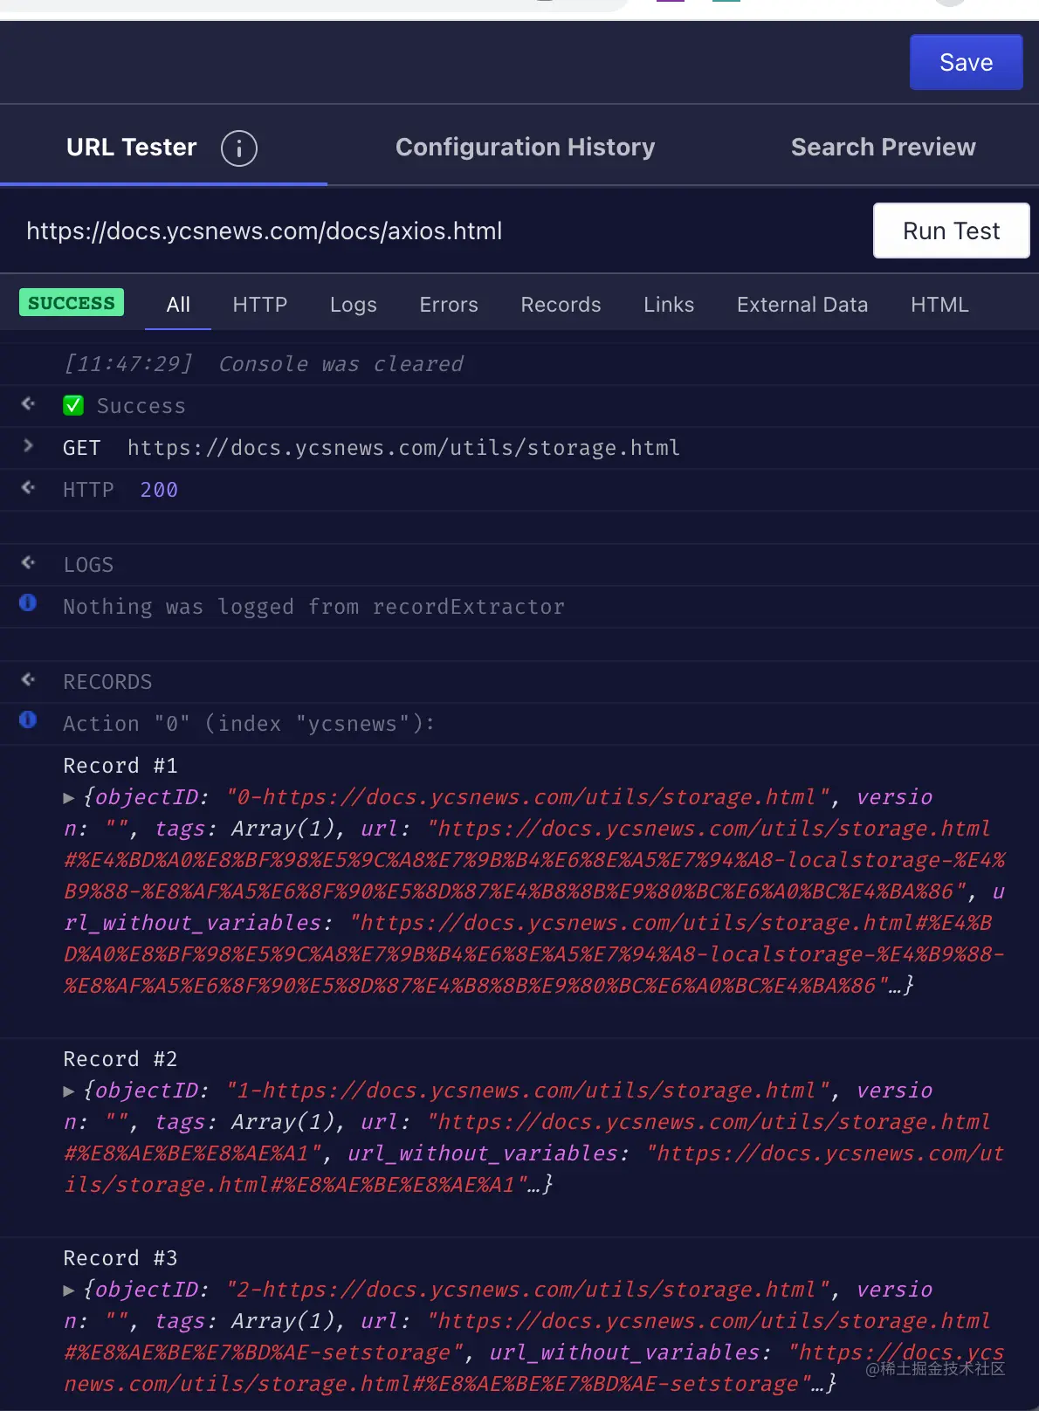Screen dimensions: 1039x1411
Task: Expand Record #3 object triangle
Action: 69,1291
